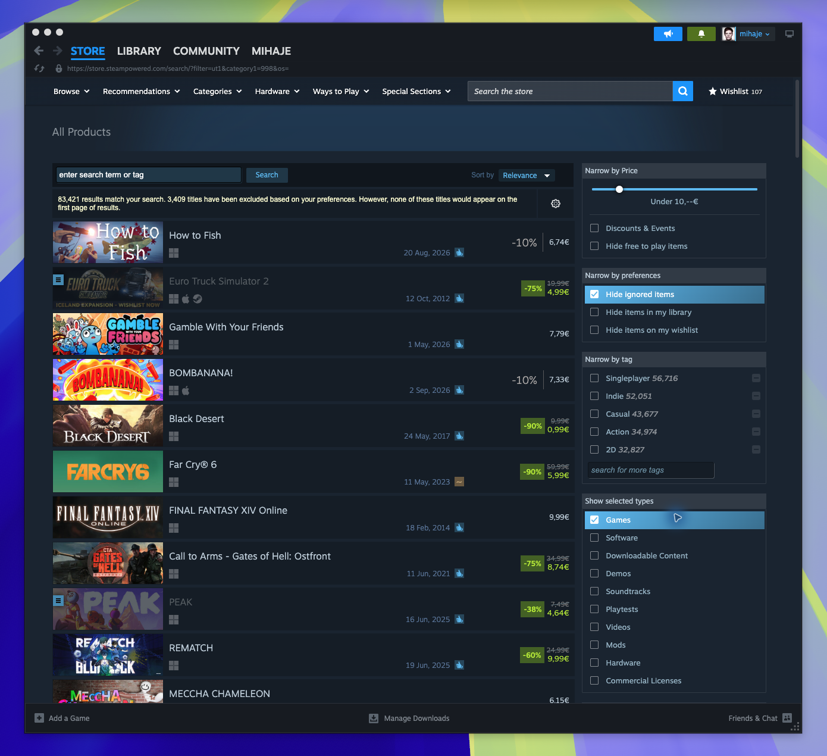Screen dimensions: 827x756
Task: Open the Categories dropdown
Action: 218,91
